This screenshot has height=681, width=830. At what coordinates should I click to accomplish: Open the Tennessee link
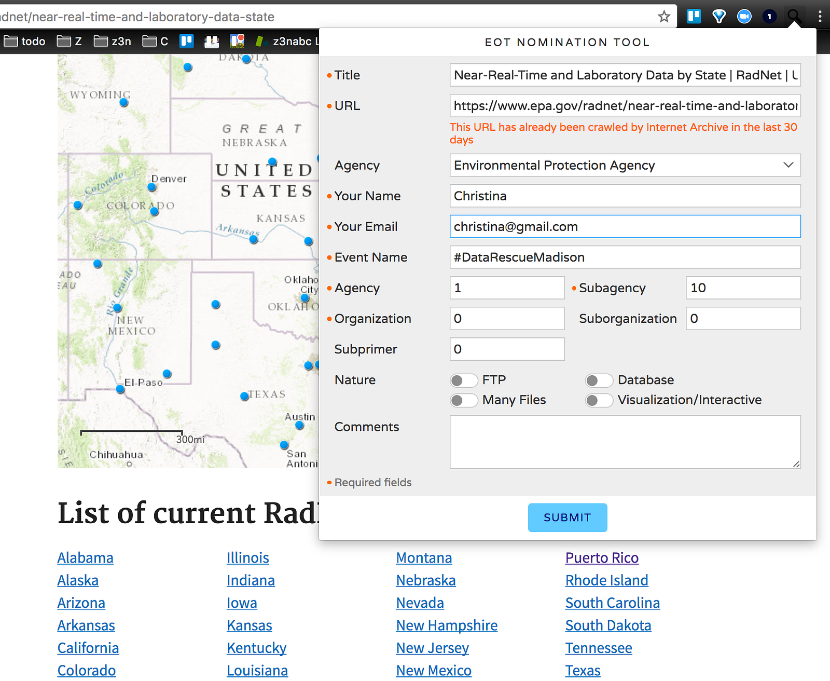(x=599, y=648)
